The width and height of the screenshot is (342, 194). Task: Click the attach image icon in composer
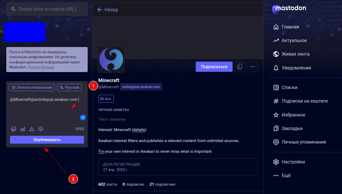pos(14,129)
